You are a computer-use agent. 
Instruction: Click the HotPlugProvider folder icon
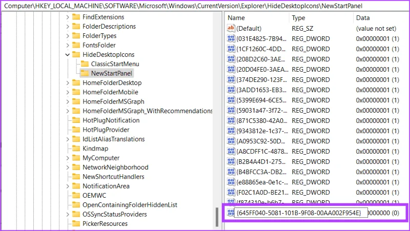[x=76, y=130]
